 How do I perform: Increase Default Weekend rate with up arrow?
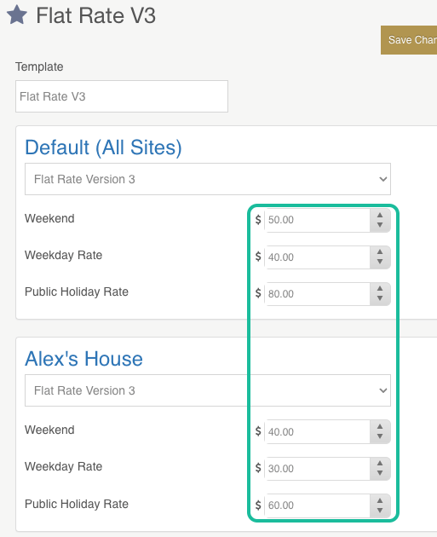pos(380,215)
